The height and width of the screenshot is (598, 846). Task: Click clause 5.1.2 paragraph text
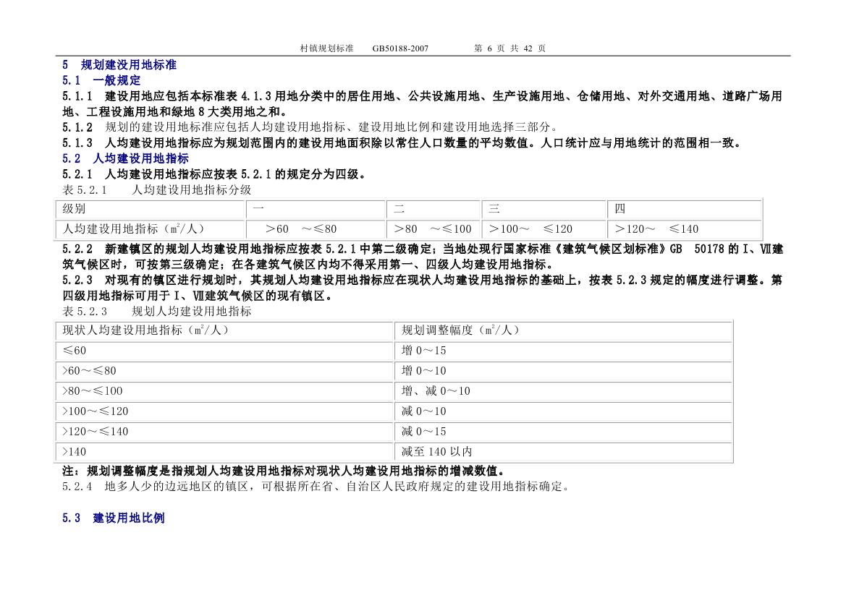(310, 127)
